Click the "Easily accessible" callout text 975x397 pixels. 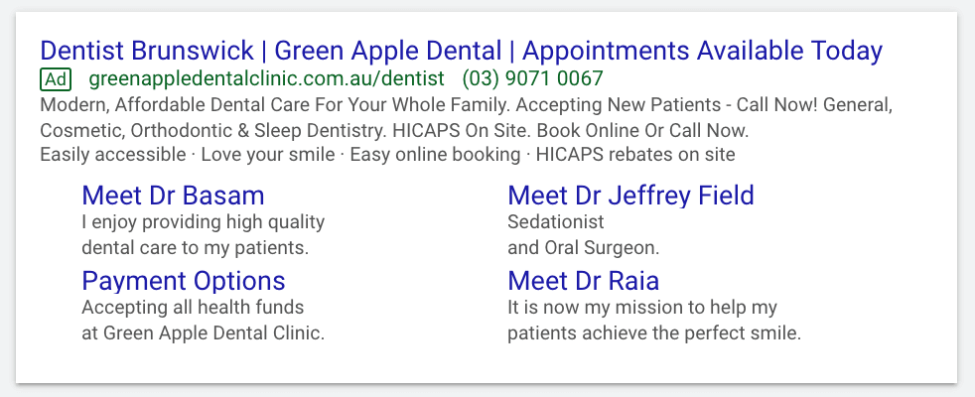pyautogui.click(x=112, y=155)
